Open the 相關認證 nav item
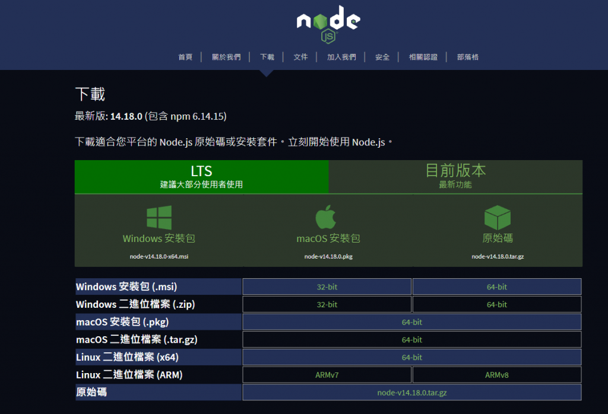Screen dimensions: 608x414 [x=423, y=57]
